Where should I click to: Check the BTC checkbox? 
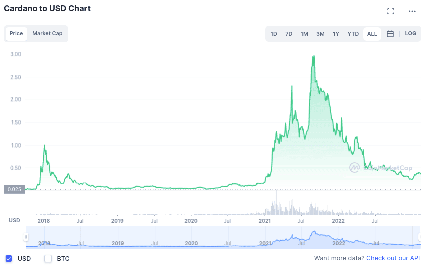coord(48,258)
